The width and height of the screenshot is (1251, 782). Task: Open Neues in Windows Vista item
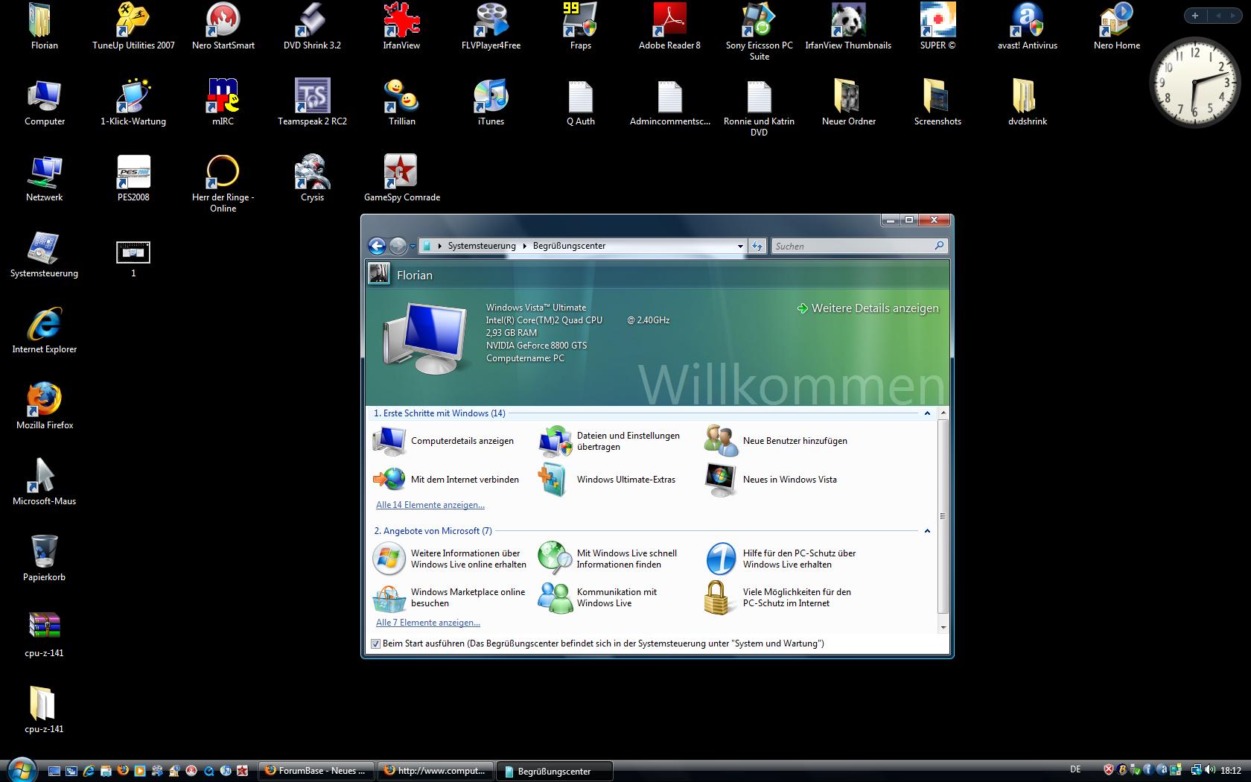[771, 480]
